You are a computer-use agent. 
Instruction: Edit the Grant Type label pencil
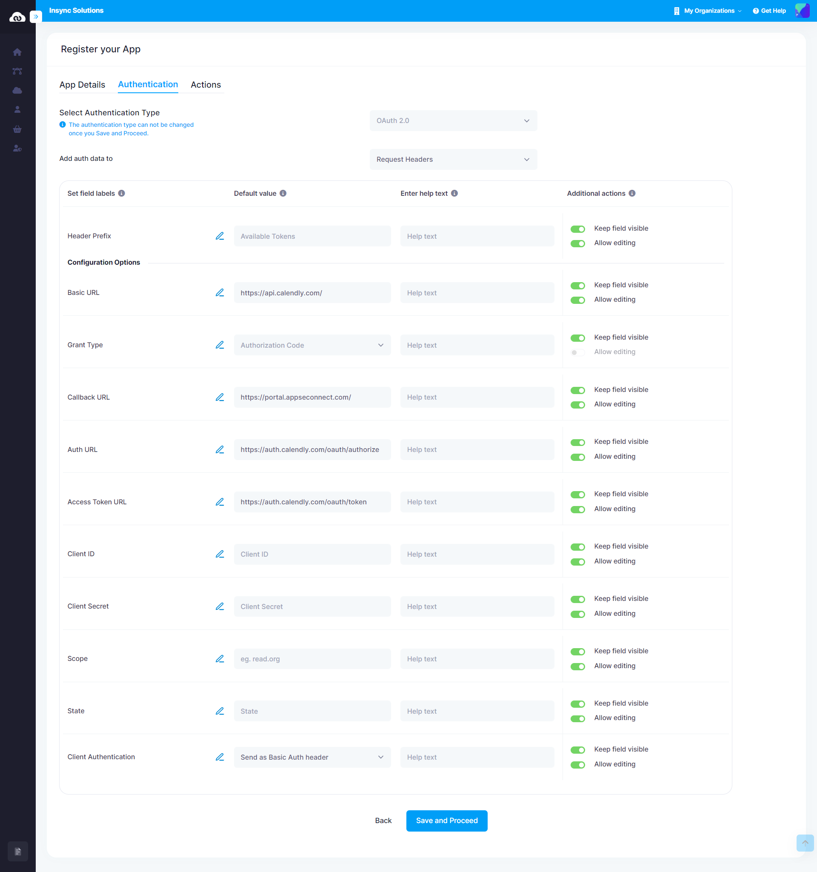(x=220, y=345)
